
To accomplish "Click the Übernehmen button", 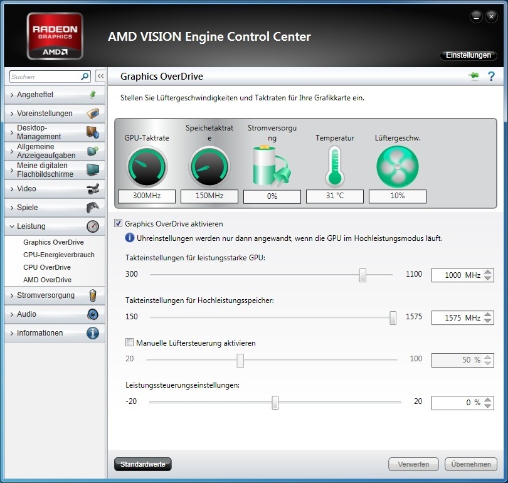I will tap(471, 464).
